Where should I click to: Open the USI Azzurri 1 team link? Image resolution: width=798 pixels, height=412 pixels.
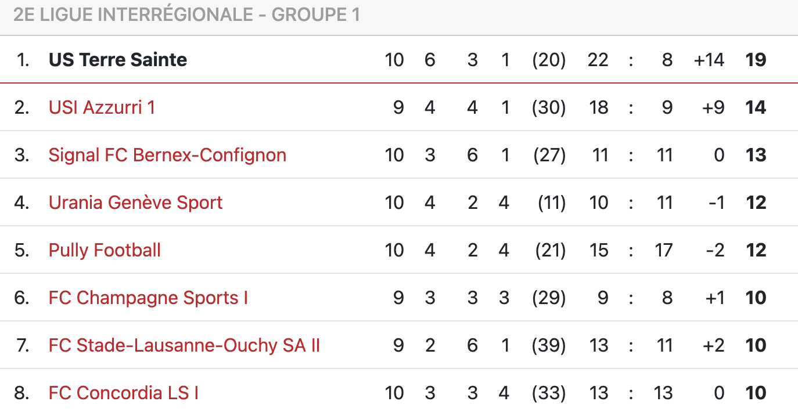102,107
